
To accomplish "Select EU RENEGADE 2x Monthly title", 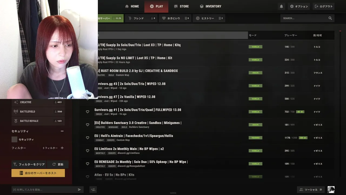I will point(141,162).
